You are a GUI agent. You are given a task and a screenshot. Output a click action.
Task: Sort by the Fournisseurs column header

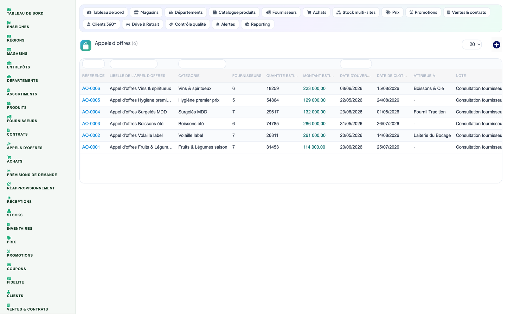(x=247, y=76)
